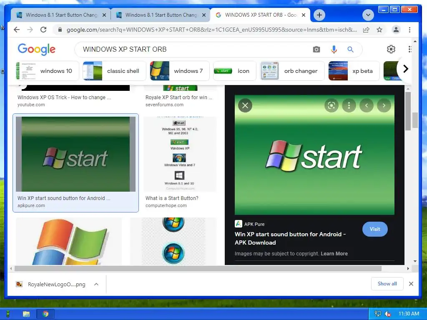Click the muted volume tray icon
Viewport: 427px width, 320px height.
387,314
